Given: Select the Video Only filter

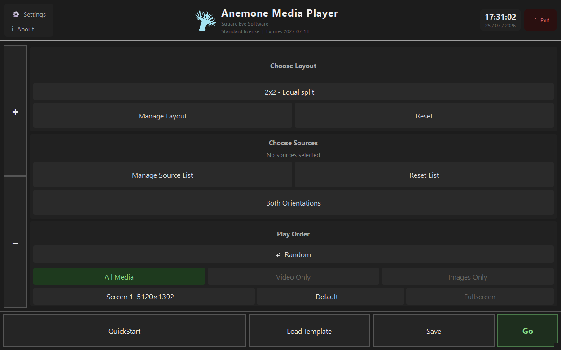Looking at the screenshot, I should pyautogui.click(x=293, y=277).
